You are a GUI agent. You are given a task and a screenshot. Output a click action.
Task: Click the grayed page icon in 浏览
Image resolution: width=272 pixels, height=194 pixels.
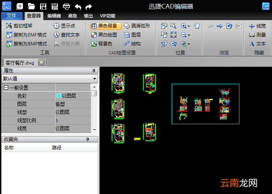239,26
